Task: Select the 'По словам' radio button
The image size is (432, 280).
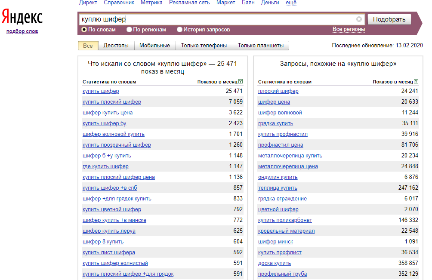Action: tap(84, 29)
